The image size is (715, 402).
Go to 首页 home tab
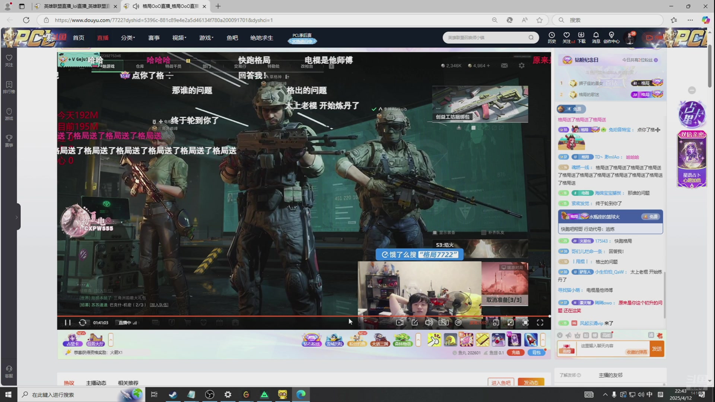pyautogui.click(x=79, y=38)
